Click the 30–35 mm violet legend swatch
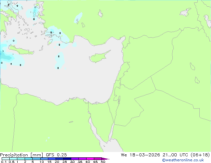Viewport: 211px width, 163px height. [x=75, y=159]
